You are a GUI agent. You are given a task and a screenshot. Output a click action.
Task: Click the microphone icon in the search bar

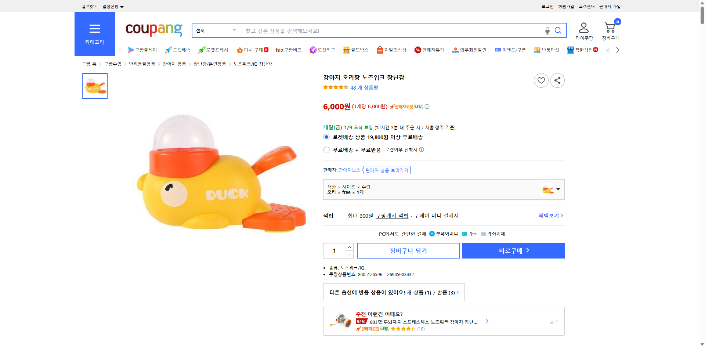point(547,31)
